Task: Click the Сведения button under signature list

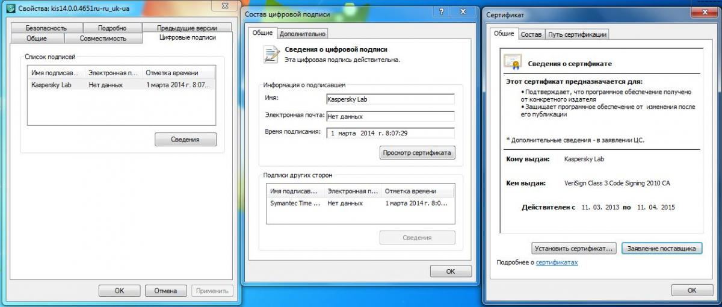Action: 185,140
